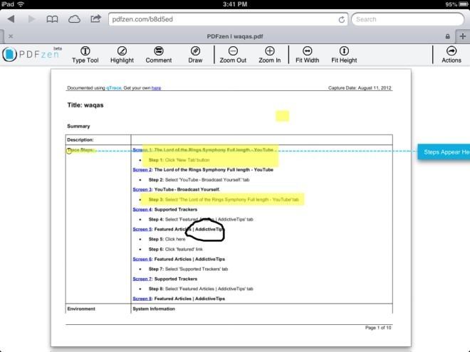Open Safari bookmarks book icon
This screenshot has height=352, width=470.
(52, 19)
